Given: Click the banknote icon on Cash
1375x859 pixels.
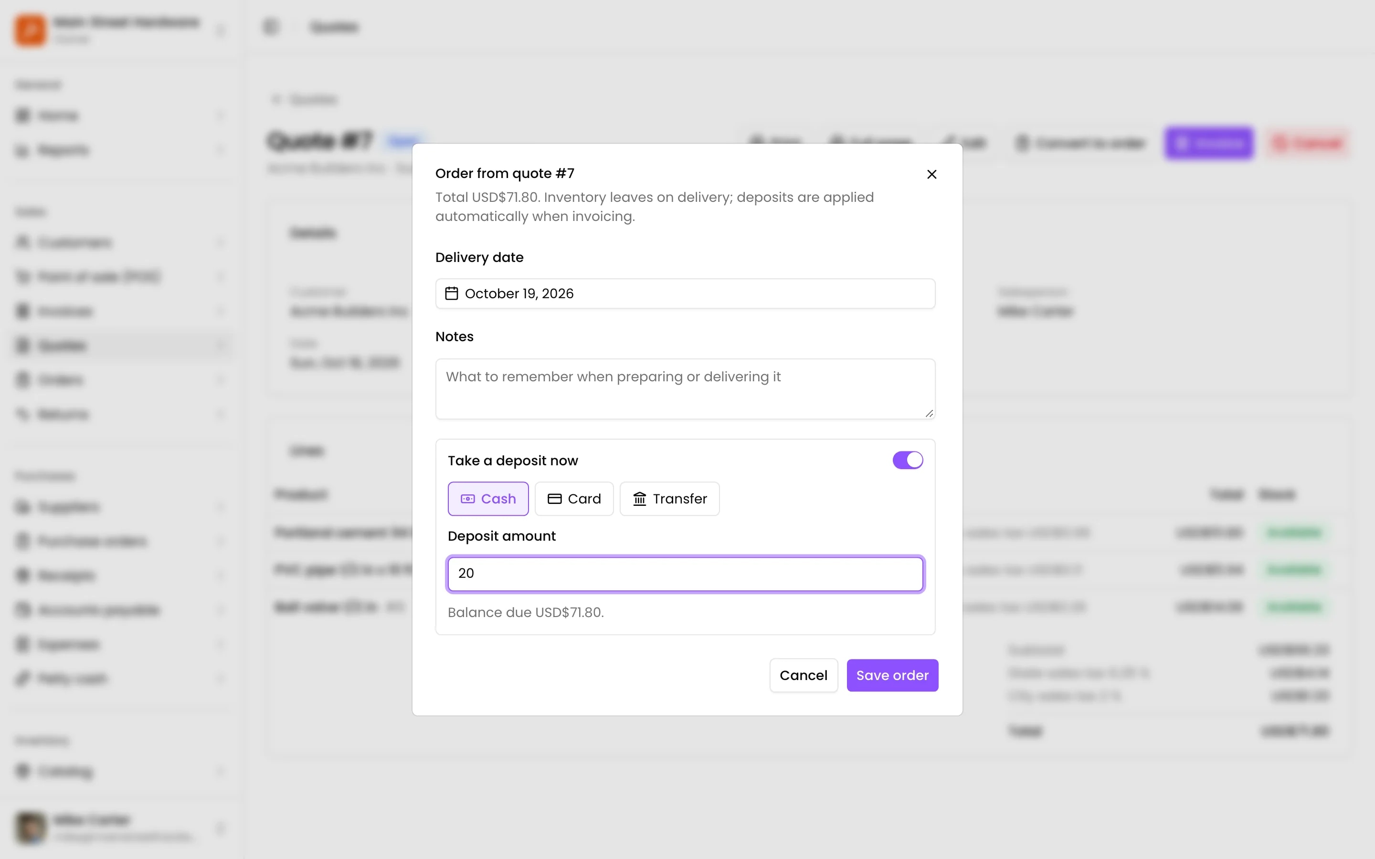Looking at the screenshot, I should click(x=467, y=499).
